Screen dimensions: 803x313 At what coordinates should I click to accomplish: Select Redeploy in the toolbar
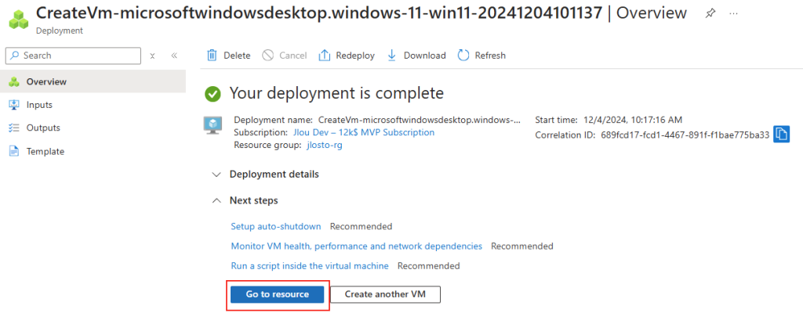pyautogui.click(x=347, y=56)
